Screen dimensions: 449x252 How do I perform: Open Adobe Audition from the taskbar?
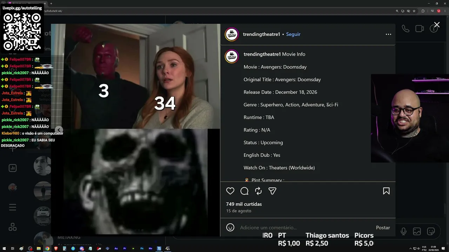tap(116, 248)
